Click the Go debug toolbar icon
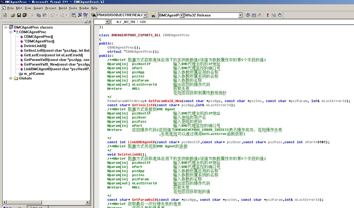354x208 pixels. click(274, 15)
